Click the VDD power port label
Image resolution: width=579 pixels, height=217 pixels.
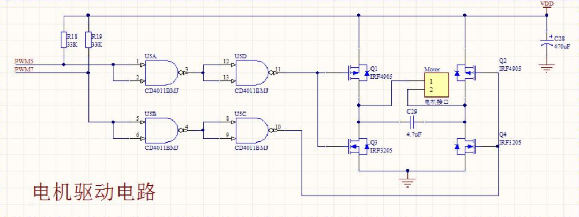(547, 4)
